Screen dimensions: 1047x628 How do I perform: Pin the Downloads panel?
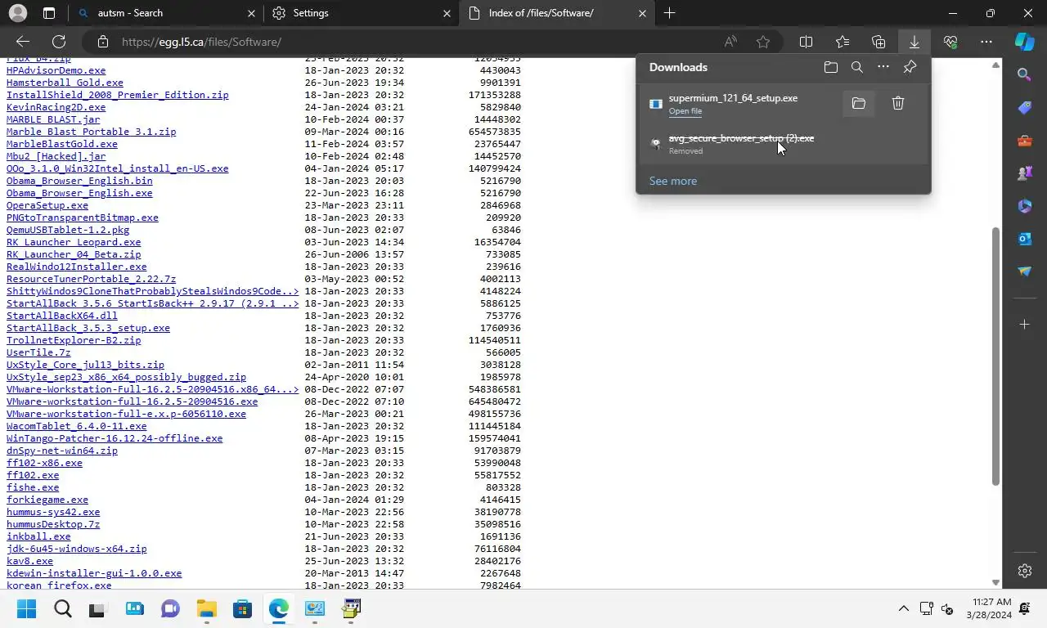(910, 67)
